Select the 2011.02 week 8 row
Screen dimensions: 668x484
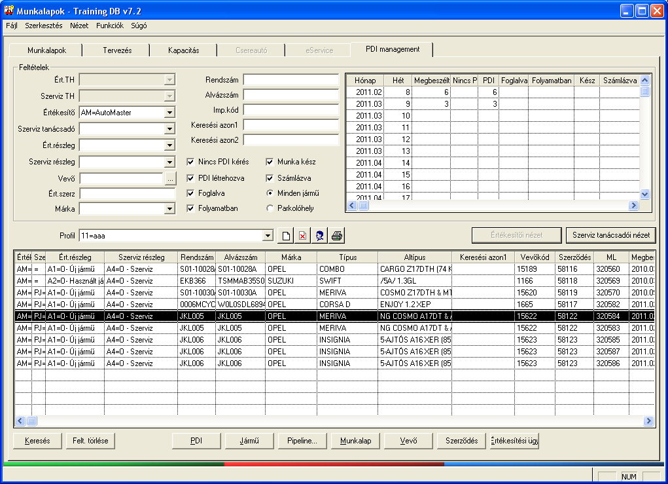(493, 92)
